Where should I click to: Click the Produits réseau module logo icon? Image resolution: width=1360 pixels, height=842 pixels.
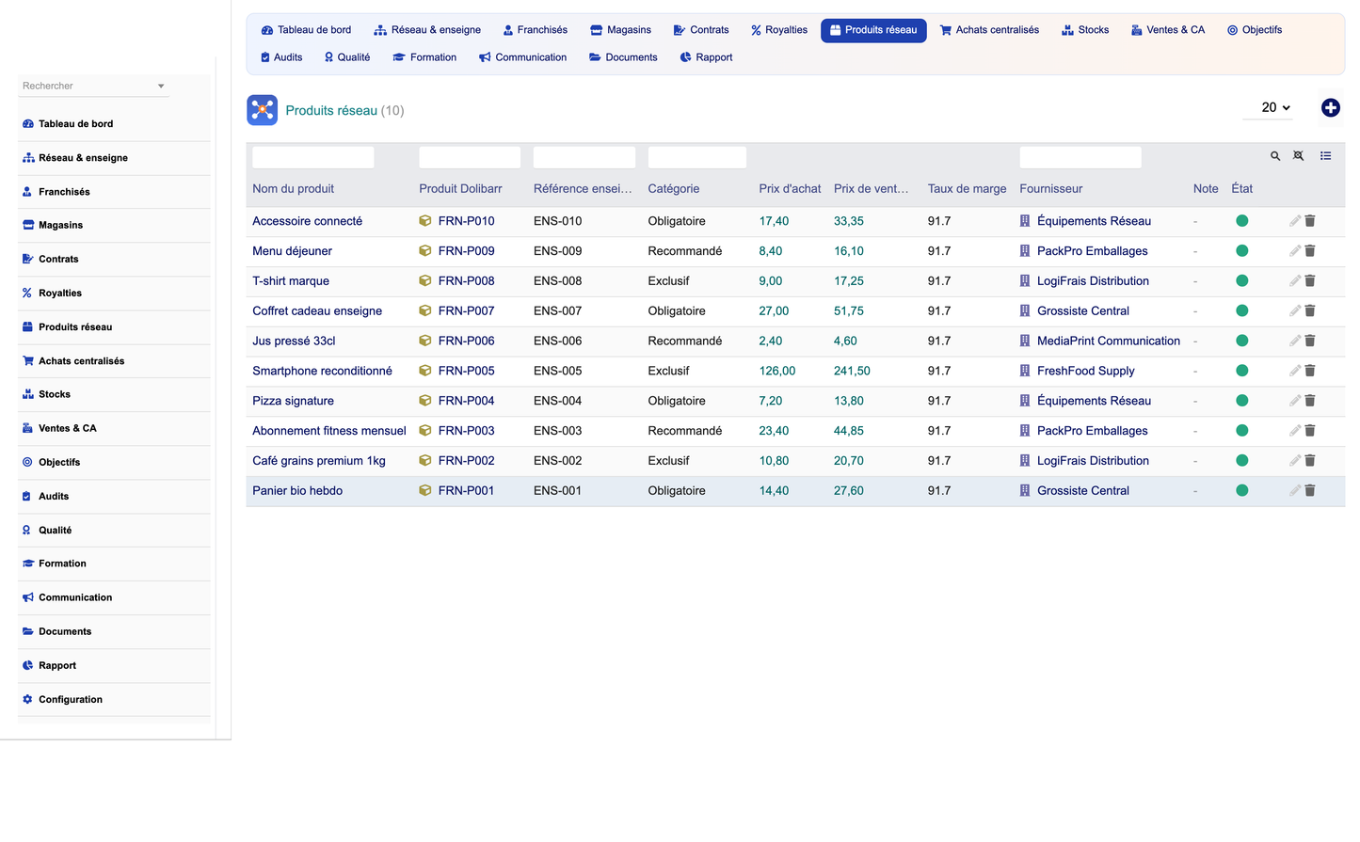click(x=263, y=110)
